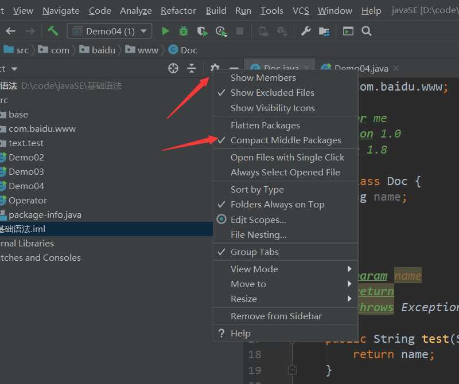Toggle Folders Always on Top option
459x384 pixels.
point(286,205)
